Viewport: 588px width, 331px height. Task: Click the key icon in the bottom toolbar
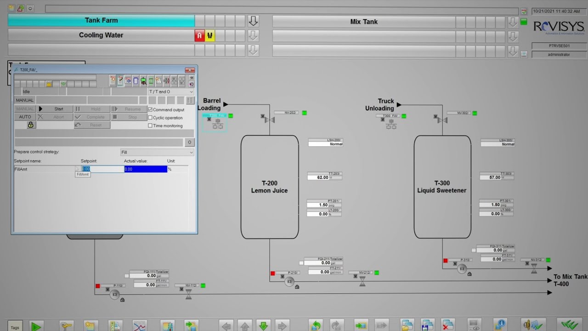pyautogui.click(x=66, y=326)
